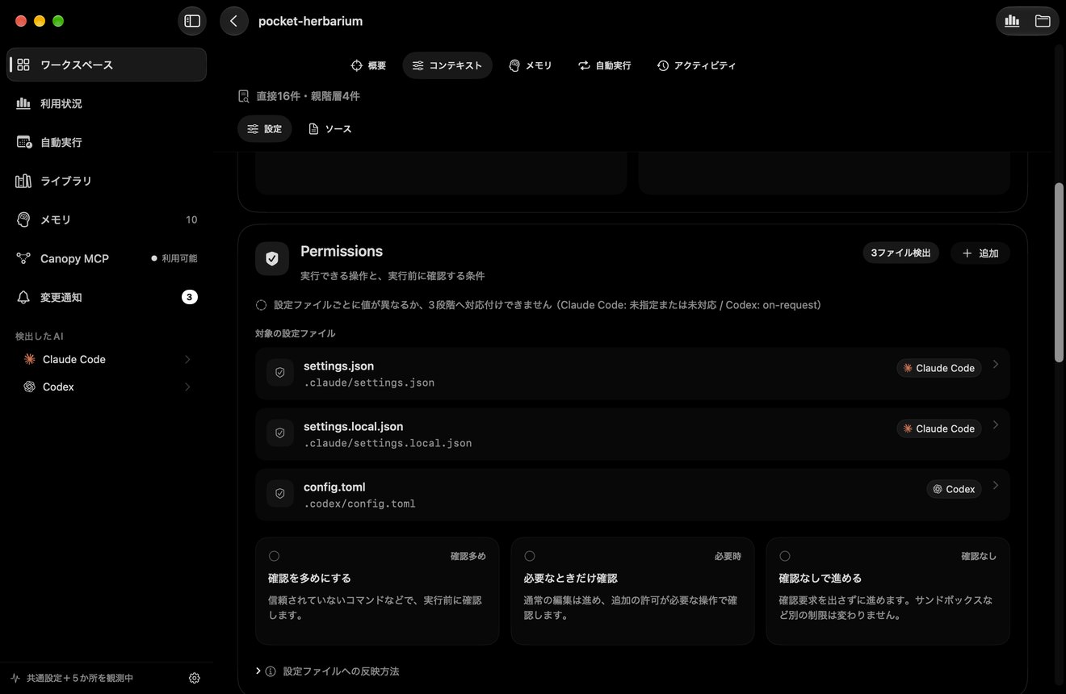Click the .claude/settings.json path text
The height and width of the screenshot is (694, 1066).
(369, 383)
